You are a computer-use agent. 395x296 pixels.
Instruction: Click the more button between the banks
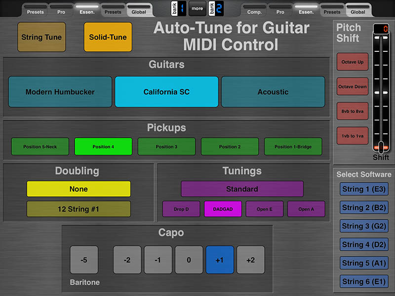pos(197,8)
